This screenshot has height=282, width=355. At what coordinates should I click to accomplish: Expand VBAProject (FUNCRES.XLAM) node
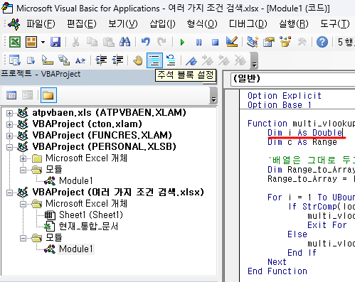(9, 136)
